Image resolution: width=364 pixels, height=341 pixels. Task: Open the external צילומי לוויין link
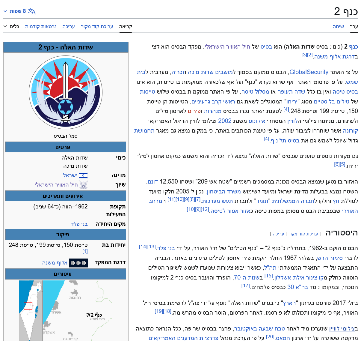(342, 329)
